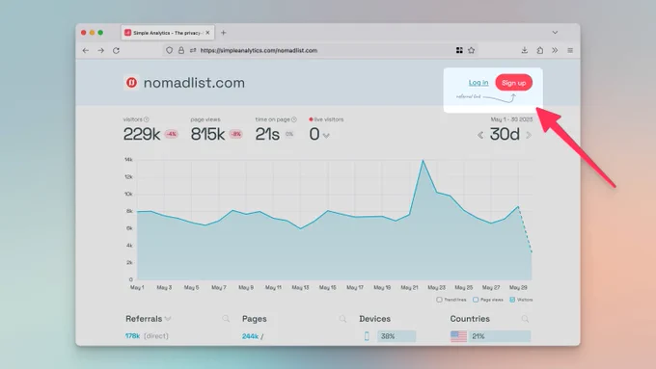Search within Pages
656x369 pixels.
[342, 319]
